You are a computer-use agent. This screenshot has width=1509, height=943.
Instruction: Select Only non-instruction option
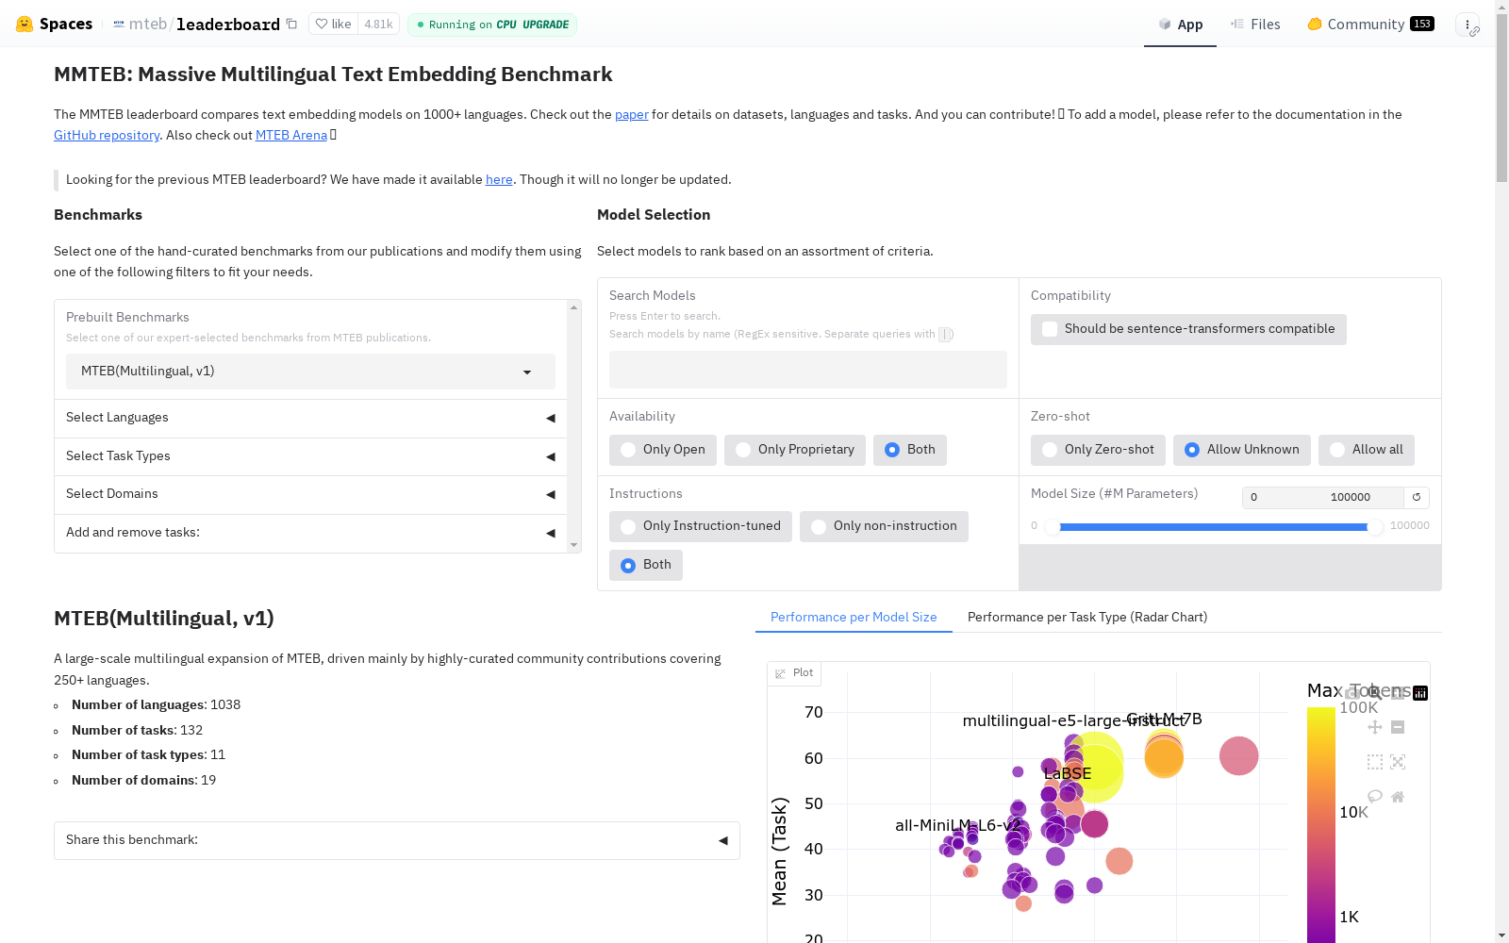point(884,526)
